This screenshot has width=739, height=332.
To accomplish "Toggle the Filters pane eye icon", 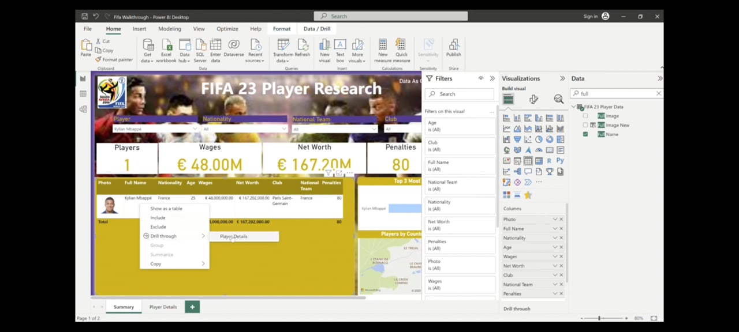I will pos(481,78).
